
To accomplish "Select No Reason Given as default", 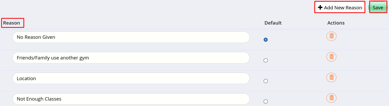I will 266,40.
